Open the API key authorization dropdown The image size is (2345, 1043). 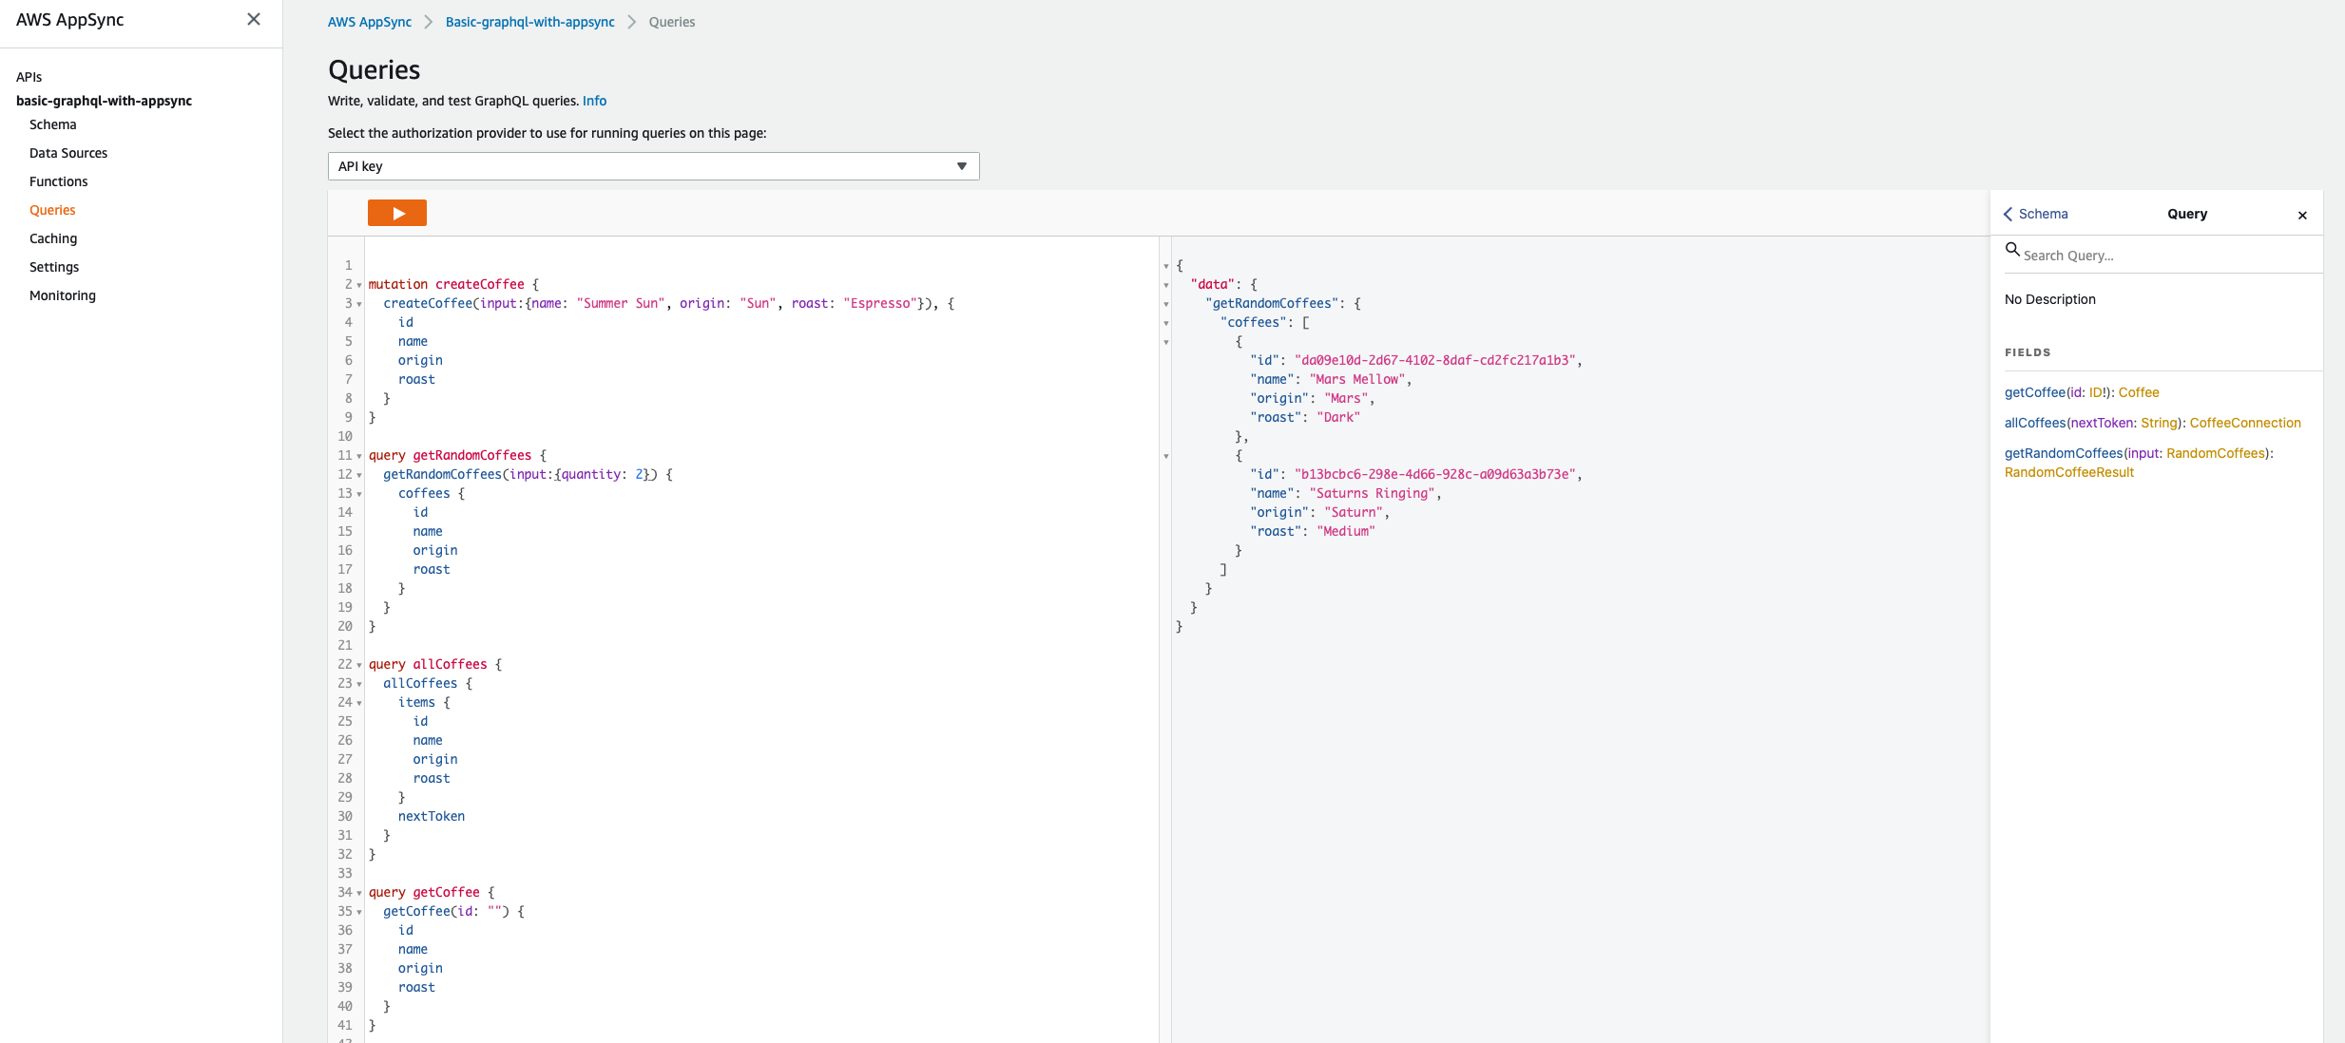tap(653, 166)
